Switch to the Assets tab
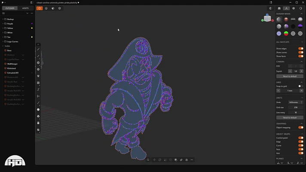306x172 pixels. click(25, 8)
